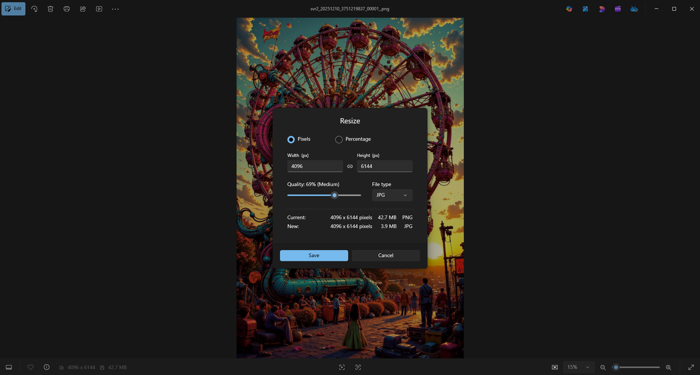This screenshot has height=375, width=700.
Task: Open the Edit image button
Action: pyautogui.click(x=13, y=9)
